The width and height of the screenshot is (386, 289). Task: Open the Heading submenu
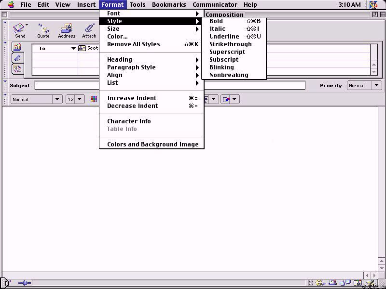(x=152, y=59)
